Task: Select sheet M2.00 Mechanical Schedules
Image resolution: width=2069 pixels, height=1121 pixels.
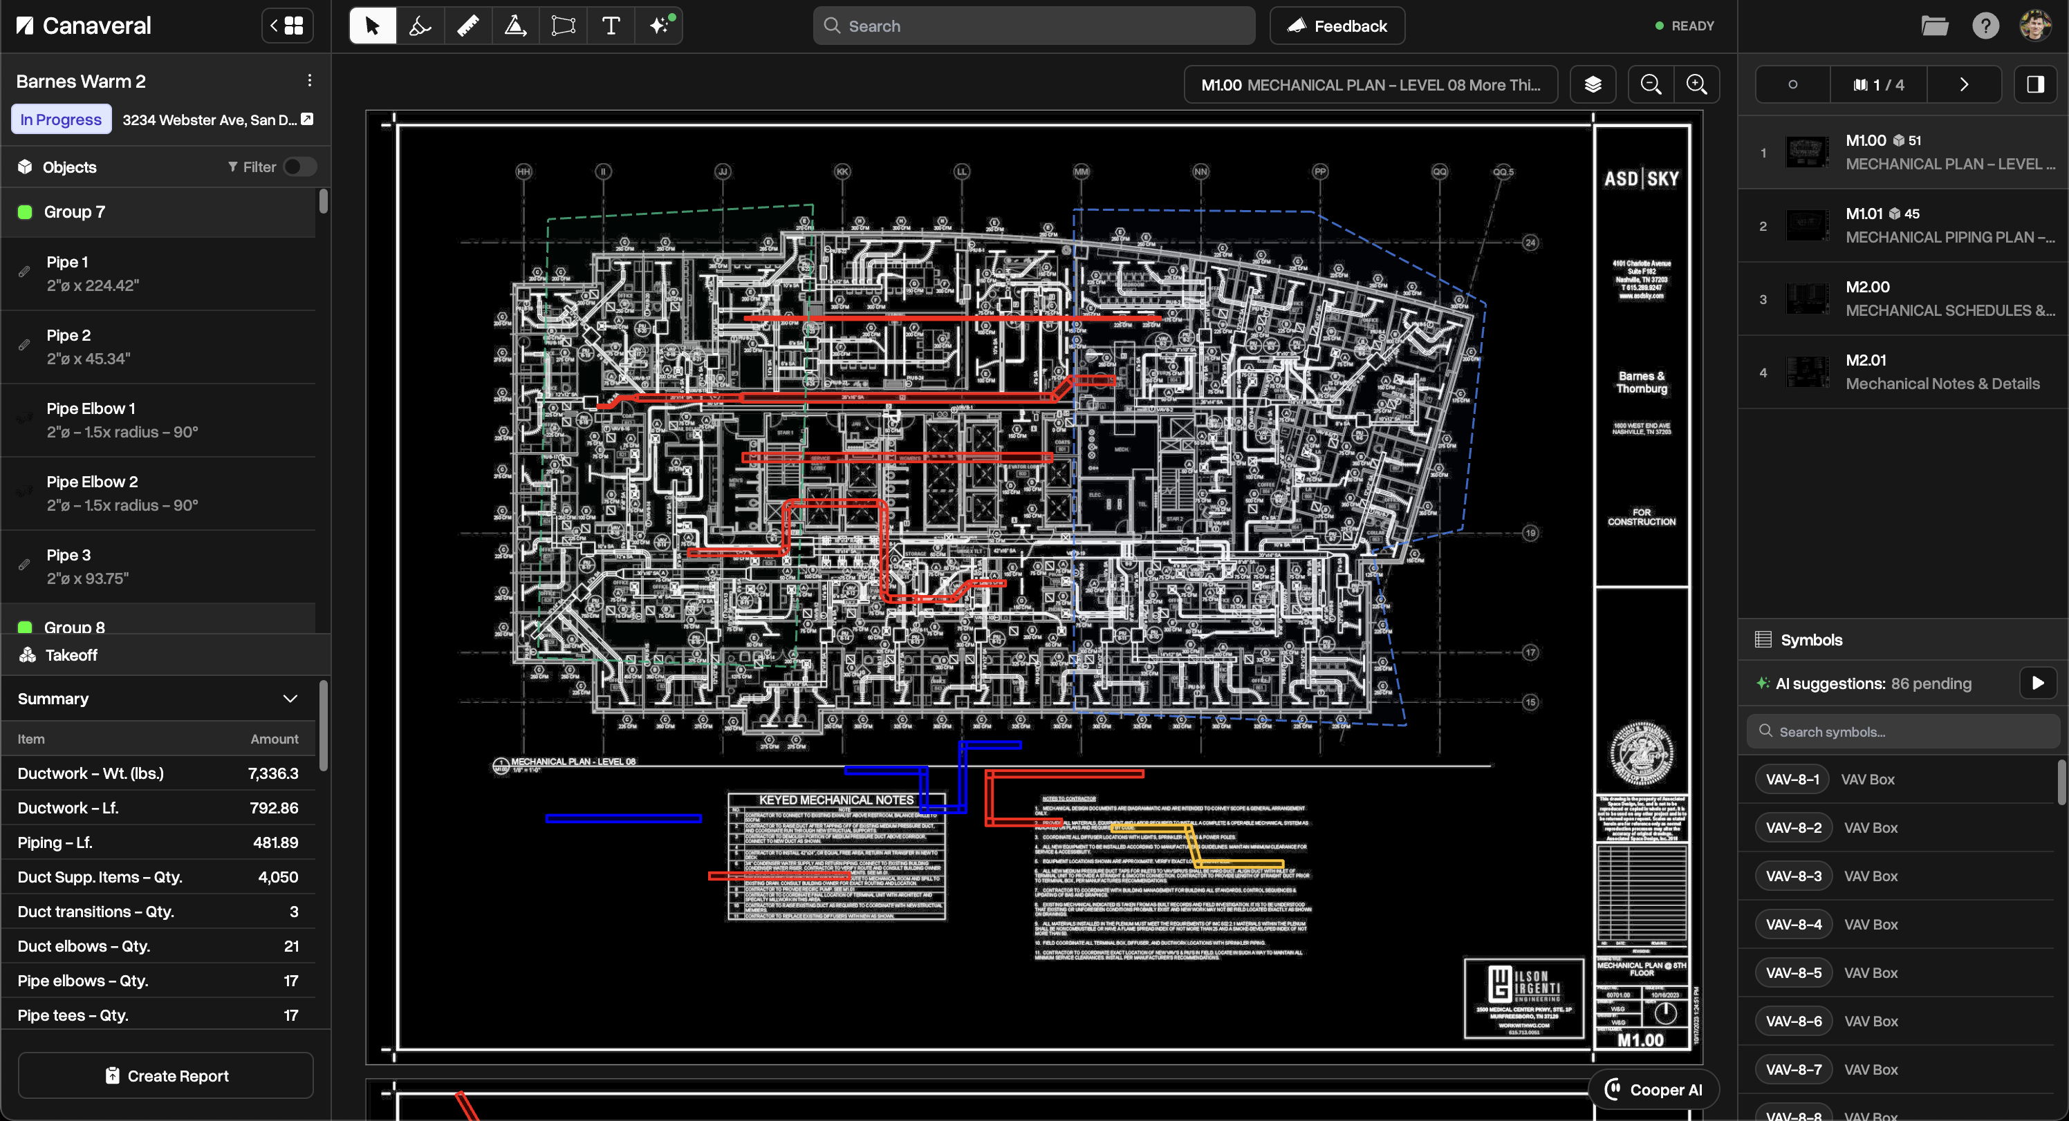Action: (x=1904, y=299)
